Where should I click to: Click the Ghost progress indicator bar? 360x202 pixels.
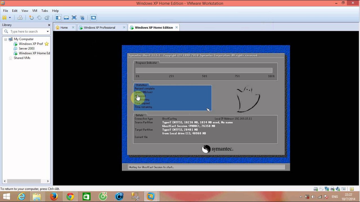point(204,70)
